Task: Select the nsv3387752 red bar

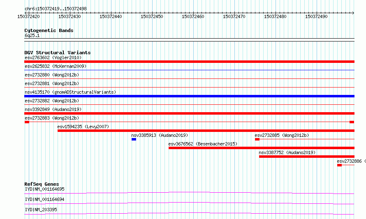Action: click(307, 157)
